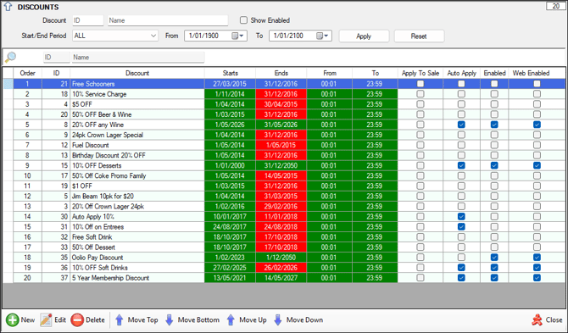This screenshot has height=333, width=568.
Task: Click the New button label
Action: (28, 320)
